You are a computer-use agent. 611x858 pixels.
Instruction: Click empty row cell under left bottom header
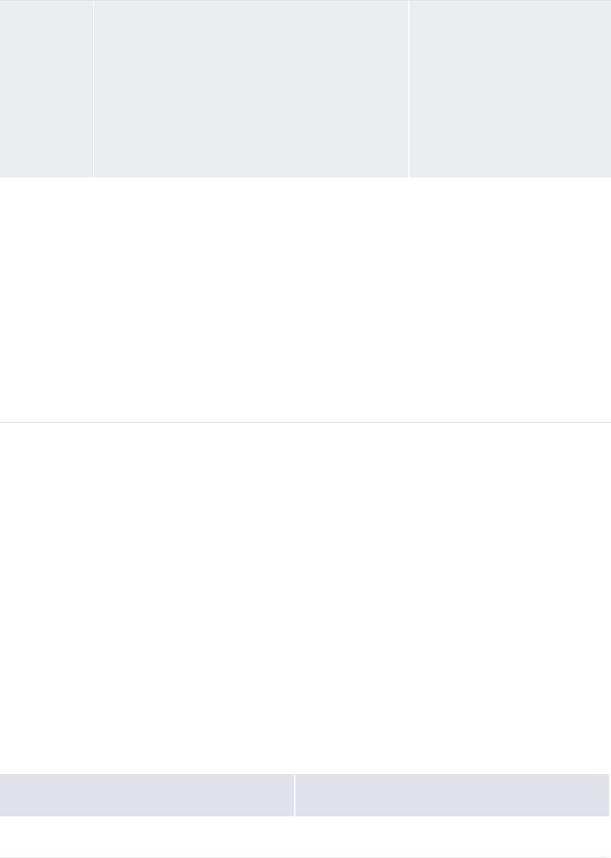[x=146, y=836]
